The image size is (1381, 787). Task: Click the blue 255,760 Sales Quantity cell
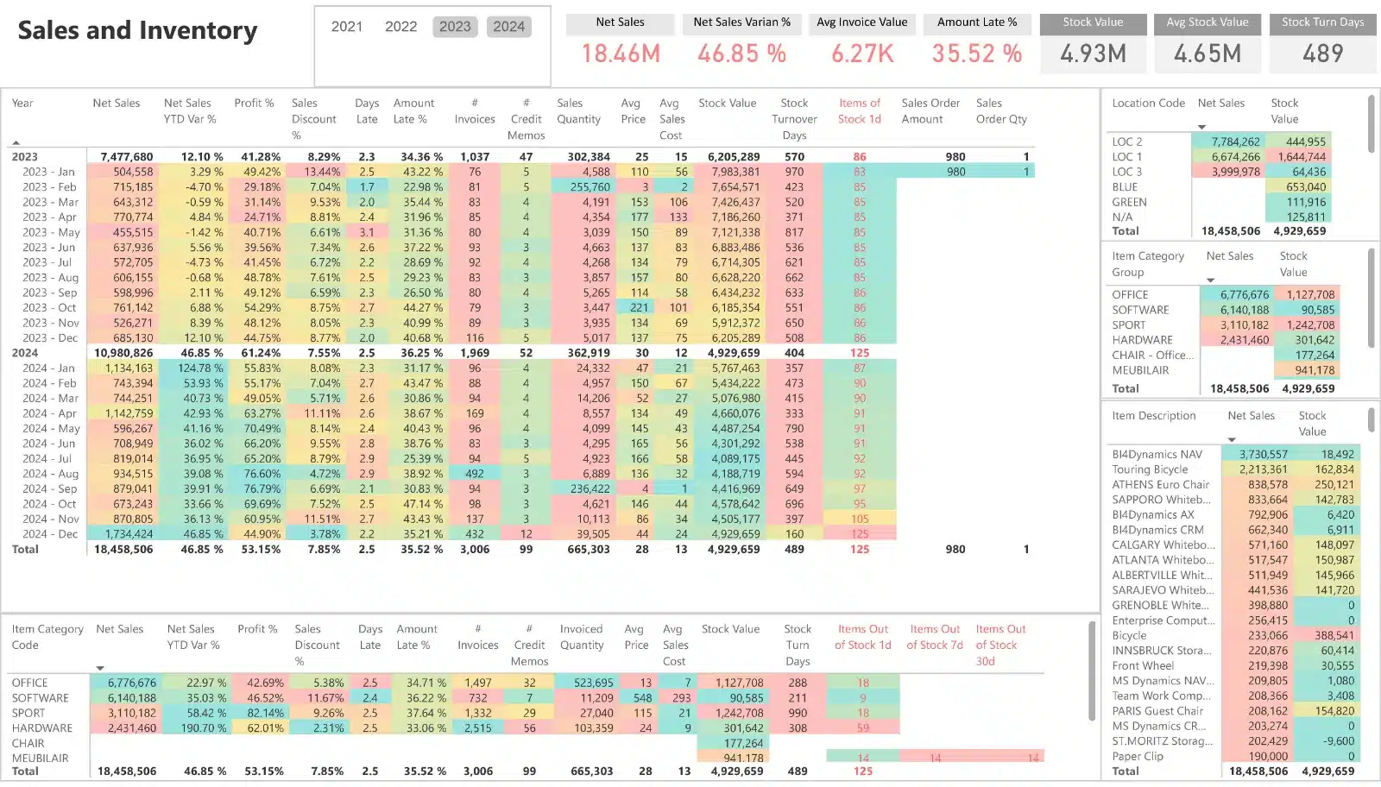[590, 187]
